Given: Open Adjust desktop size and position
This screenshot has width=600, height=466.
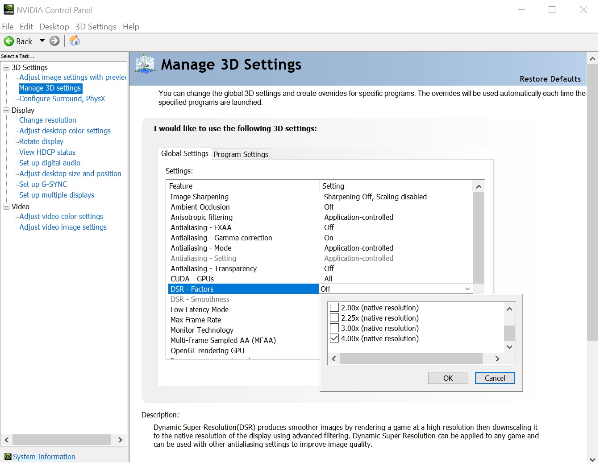Looking at the screenshot, I should pos(70,173).
